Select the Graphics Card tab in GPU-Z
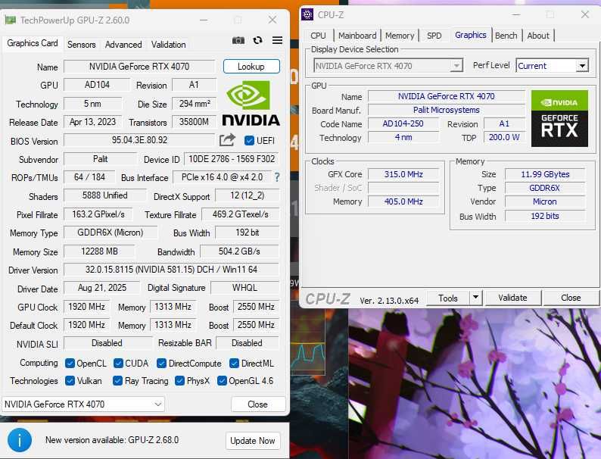The width and height of the screenshot is (601, 459). click(x=33, y=43)
